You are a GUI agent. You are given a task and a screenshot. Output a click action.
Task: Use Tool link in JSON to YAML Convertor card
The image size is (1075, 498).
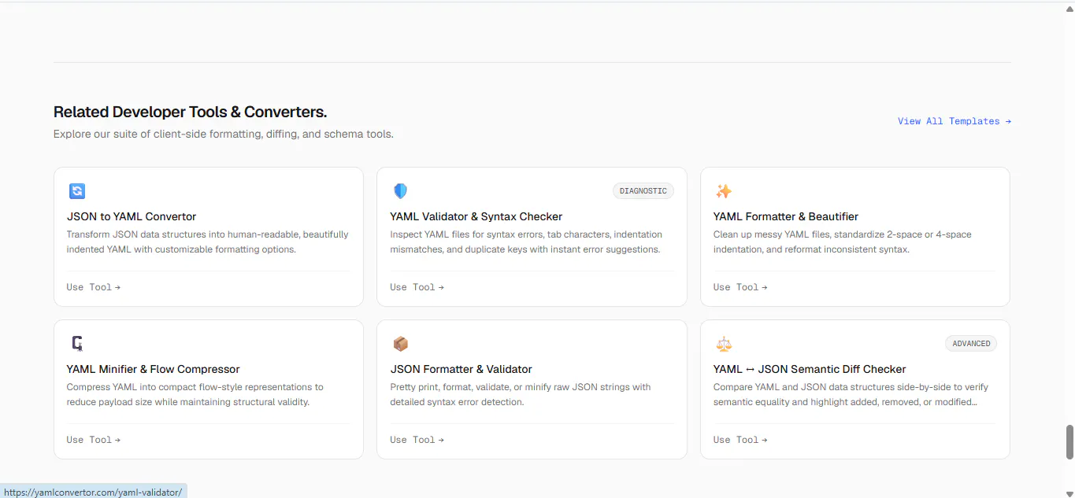tap(94, 287)
